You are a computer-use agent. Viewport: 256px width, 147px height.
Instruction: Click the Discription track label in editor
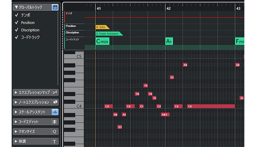click(72, 33)
